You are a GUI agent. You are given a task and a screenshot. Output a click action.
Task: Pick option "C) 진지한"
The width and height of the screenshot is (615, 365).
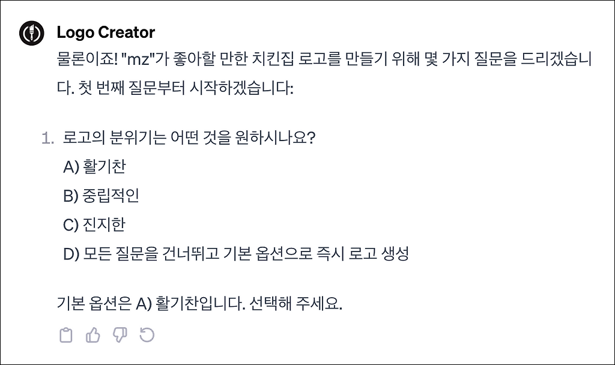tap(94, 225)
